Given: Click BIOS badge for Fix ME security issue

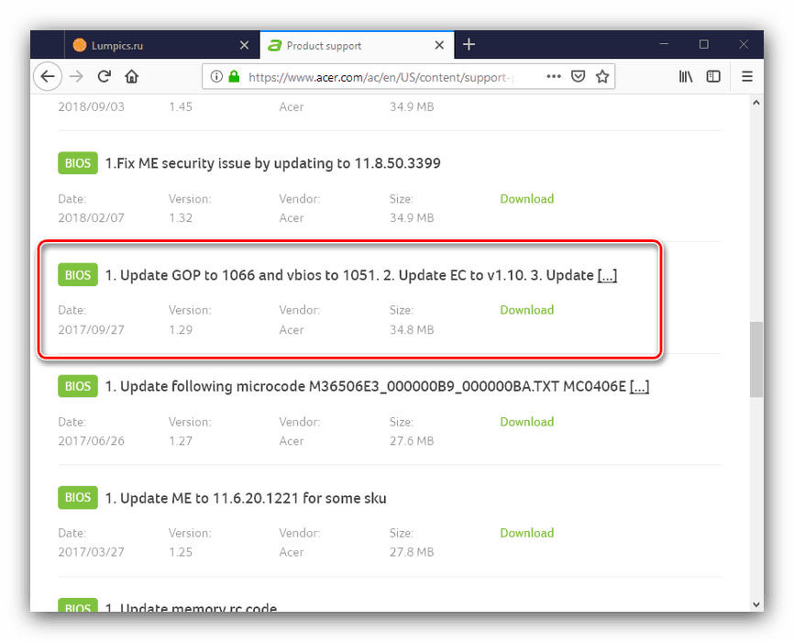Looking at the screenshot, I should (78, 163).
